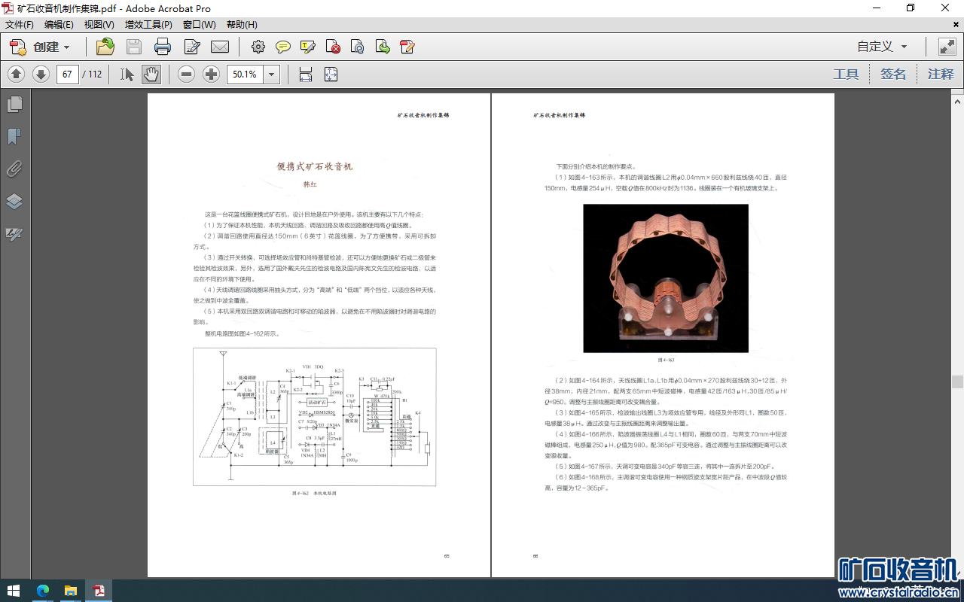Open the 视图(V) menu
The image size is (964, 602).
99,25
